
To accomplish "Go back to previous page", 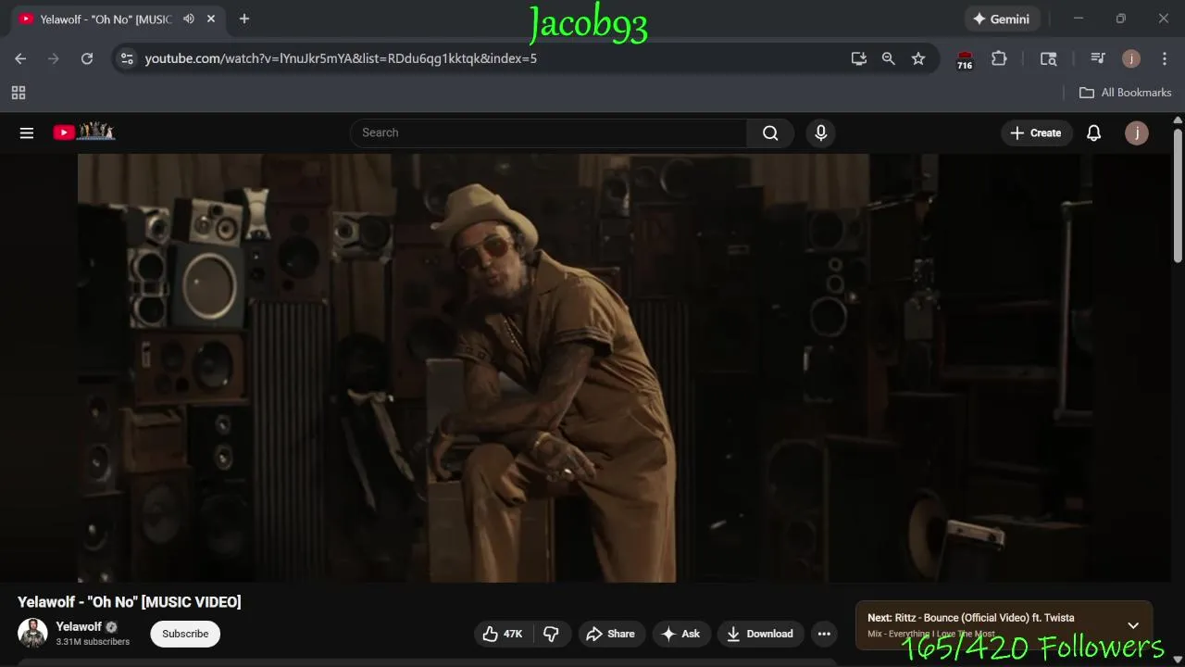I will [20, 58].
